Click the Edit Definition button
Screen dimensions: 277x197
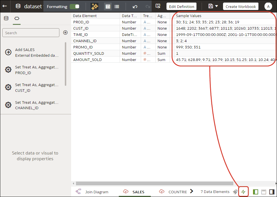tap(181, 6)
